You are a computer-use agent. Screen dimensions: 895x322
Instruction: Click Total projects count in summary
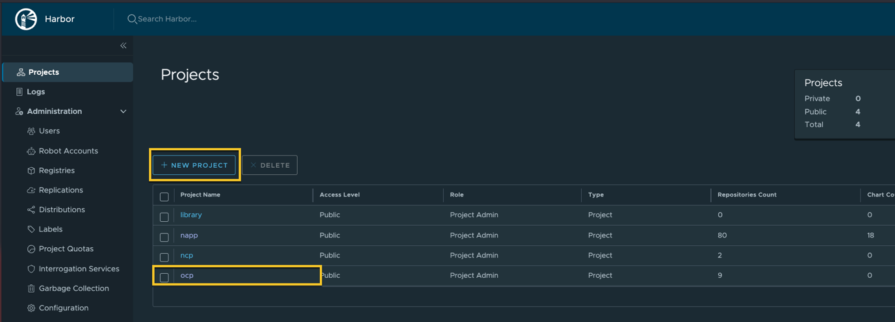coord(858,124)
